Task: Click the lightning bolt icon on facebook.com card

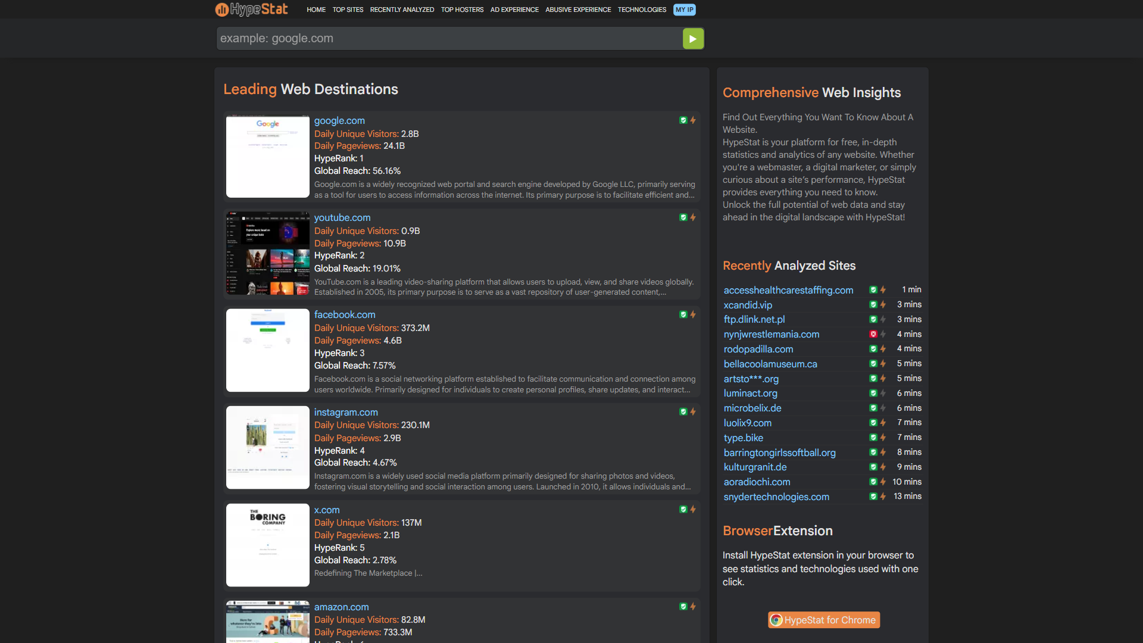Action: click(x=693, y=314)
